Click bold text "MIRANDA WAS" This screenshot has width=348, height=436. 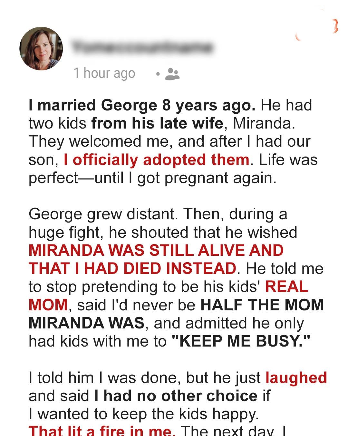pyautogui.click(x=86, y=323)
